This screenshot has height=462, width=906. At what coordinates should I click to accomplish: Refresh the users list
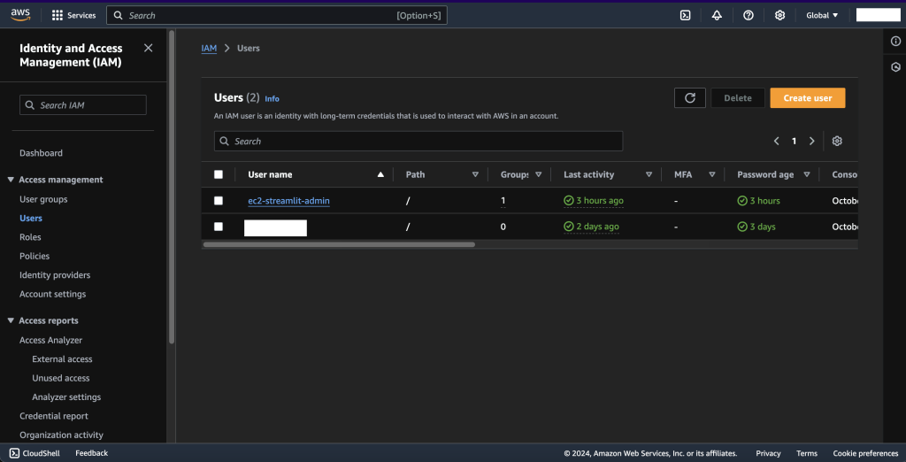click(x=690, y=97)
